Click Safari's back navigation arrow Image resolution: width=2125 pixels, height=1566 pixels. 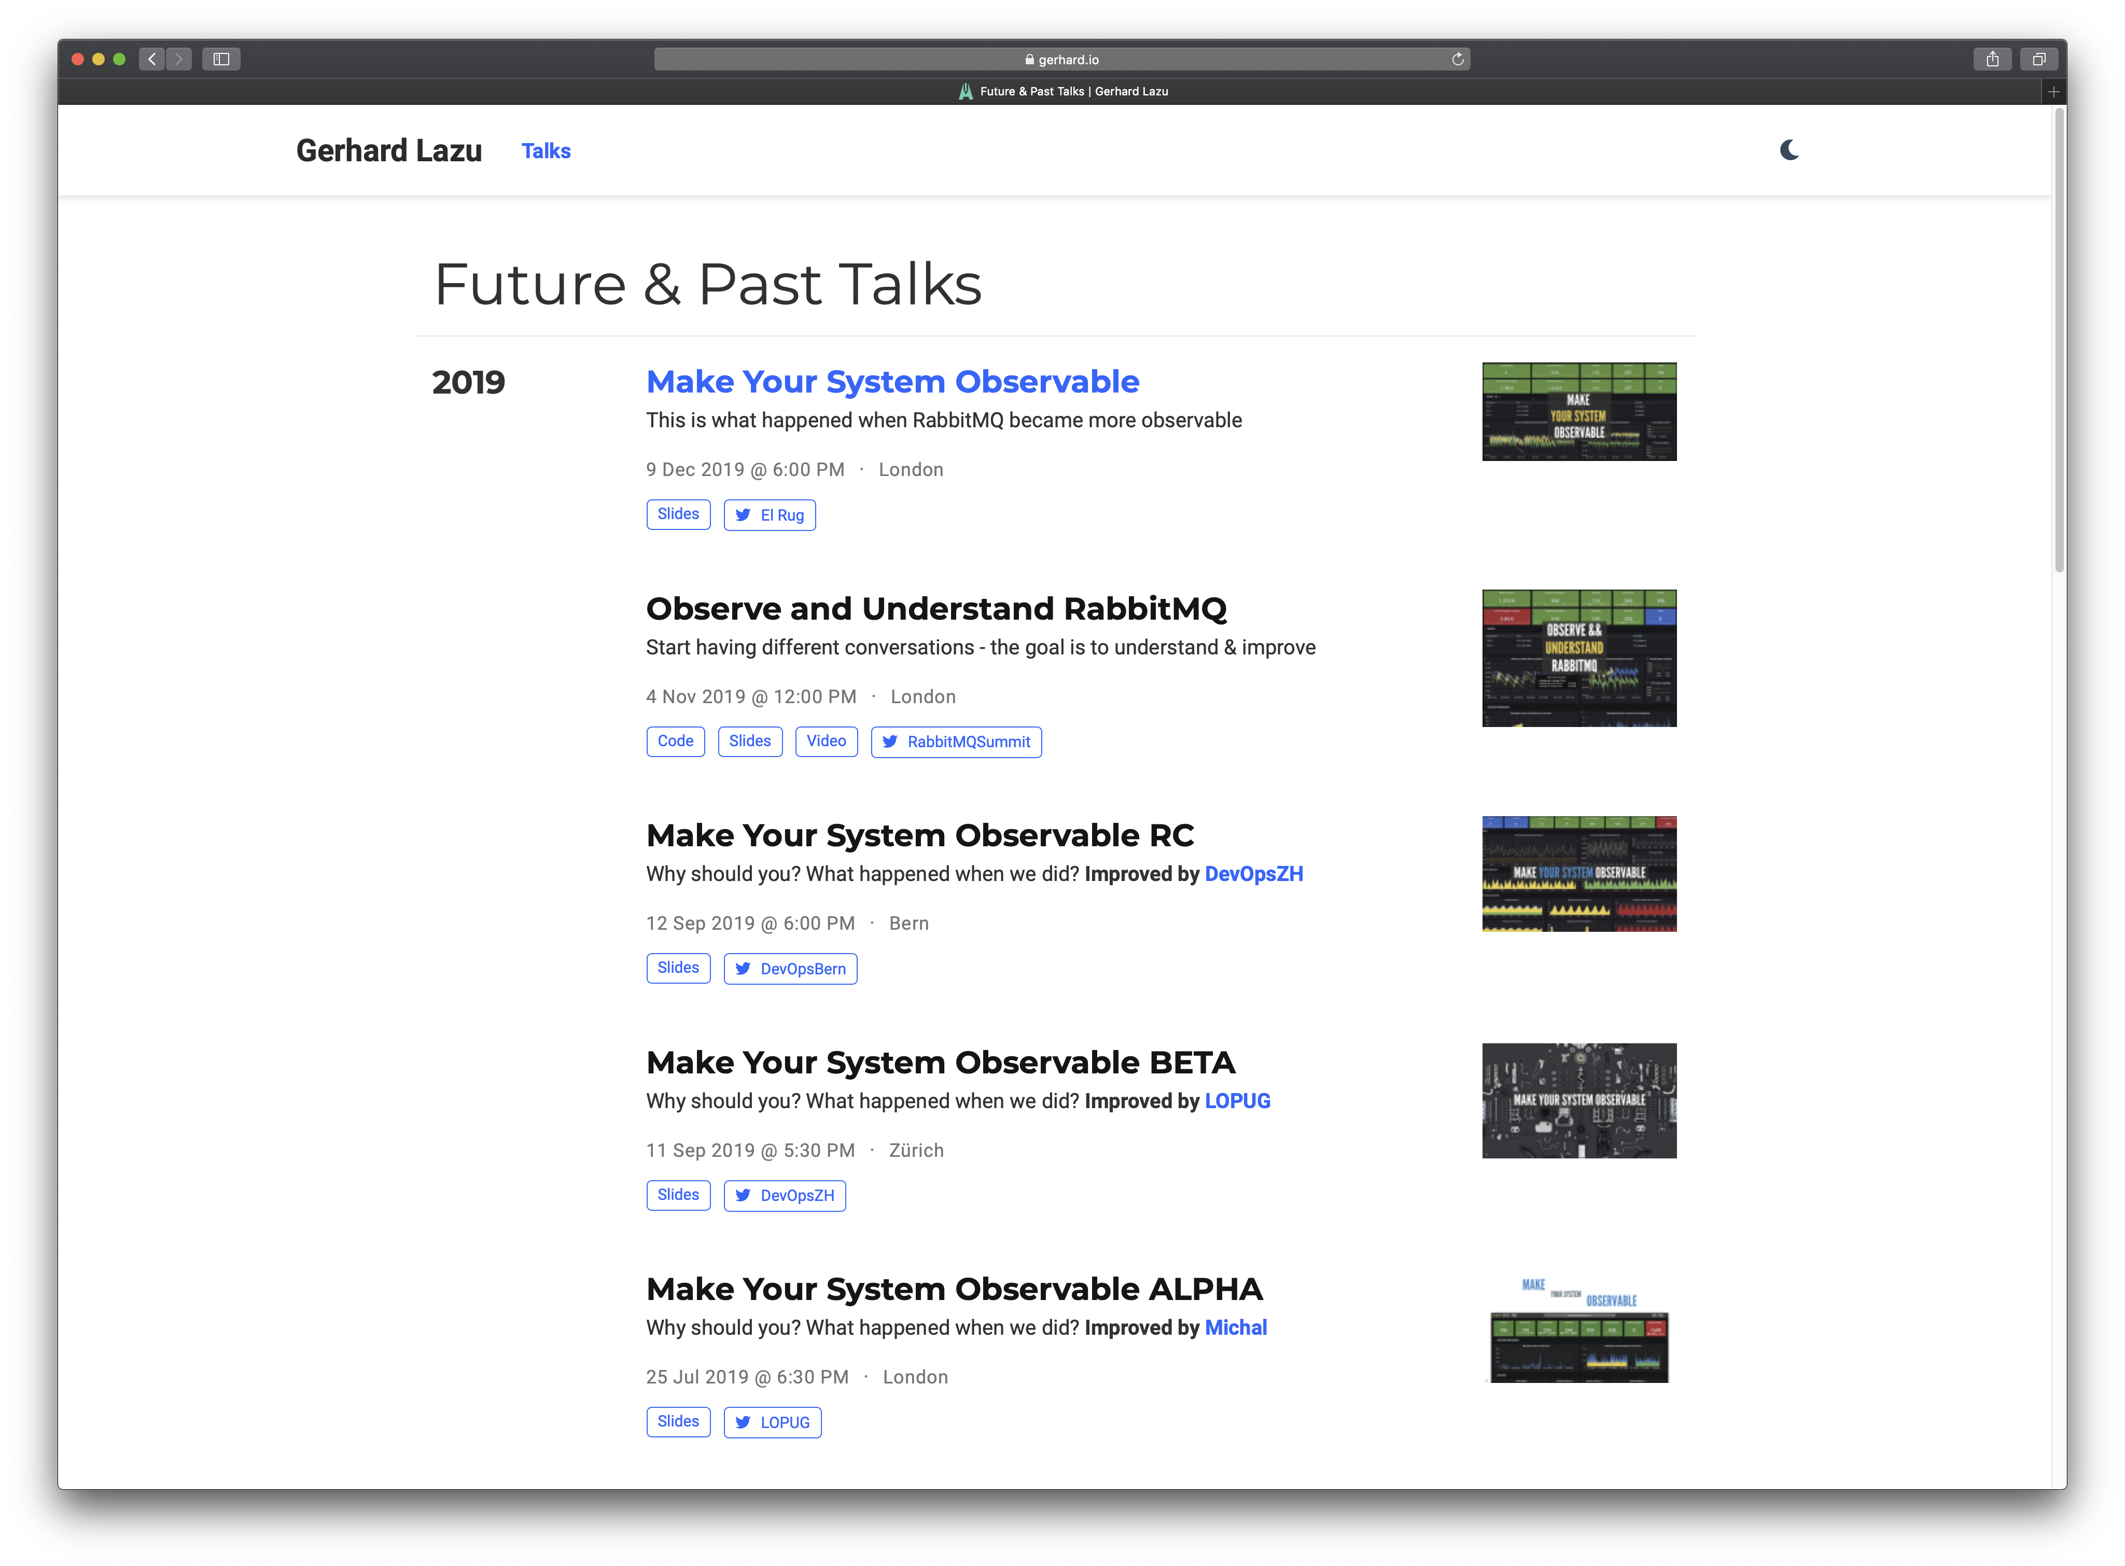pos(151,59)
